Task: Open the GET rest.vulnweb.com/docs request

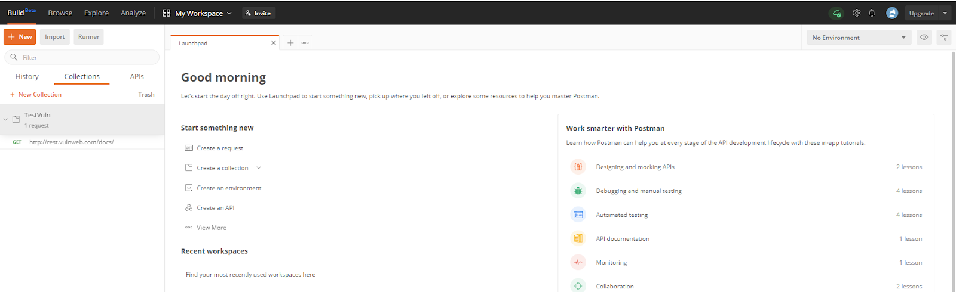Action: [82, 142]
